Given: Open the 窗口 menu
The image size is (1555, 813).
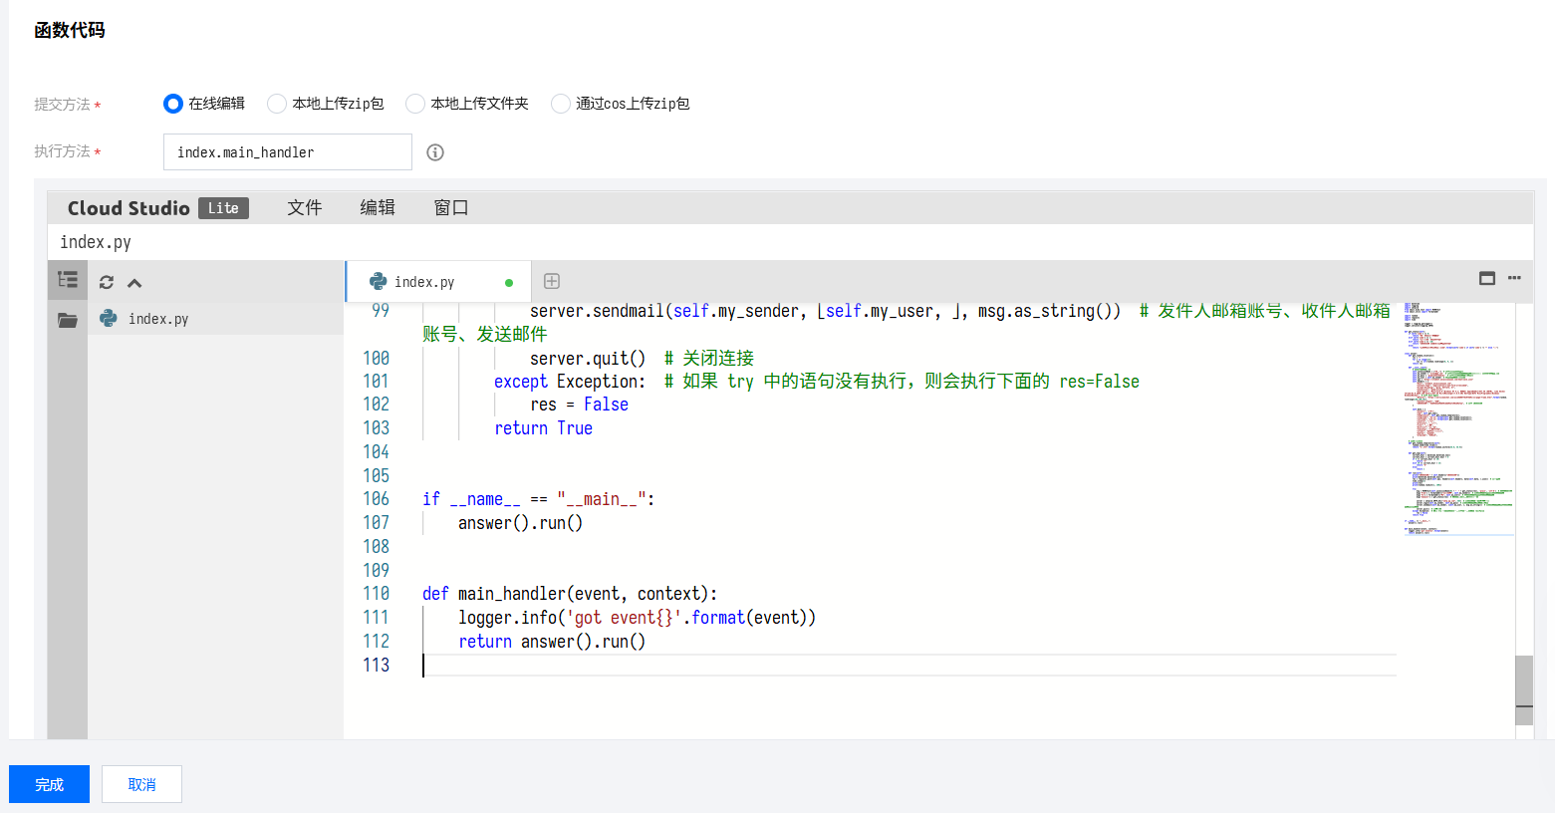Looking at the screenshot, I should pyautogui.click(x=450, y=207).
